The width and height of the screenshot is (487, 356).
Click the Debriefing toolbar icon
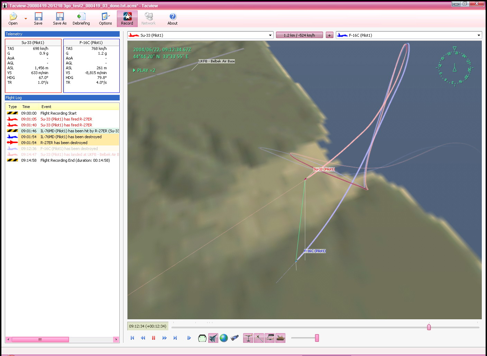pyautogui.click(x=81, y=19)
